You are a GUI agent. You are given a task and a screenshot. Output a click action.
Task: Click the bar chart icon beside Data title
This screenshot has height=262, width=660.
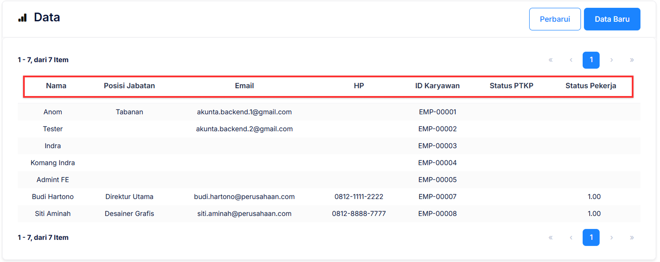(x=22, y=18)
